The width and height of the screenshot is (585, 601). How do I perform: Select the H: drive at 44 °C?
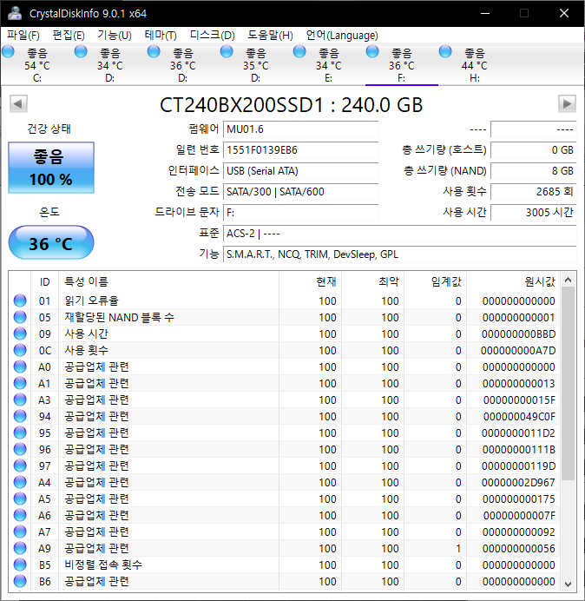point(474,65)
